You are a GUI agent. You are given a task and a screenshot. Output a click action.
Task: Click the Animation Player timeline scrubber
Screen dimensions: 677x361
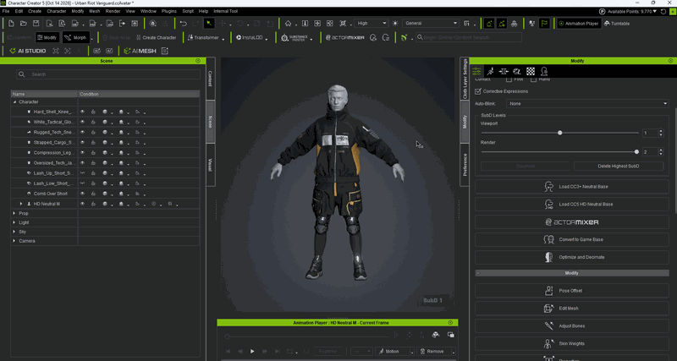[x=227, y=336]
